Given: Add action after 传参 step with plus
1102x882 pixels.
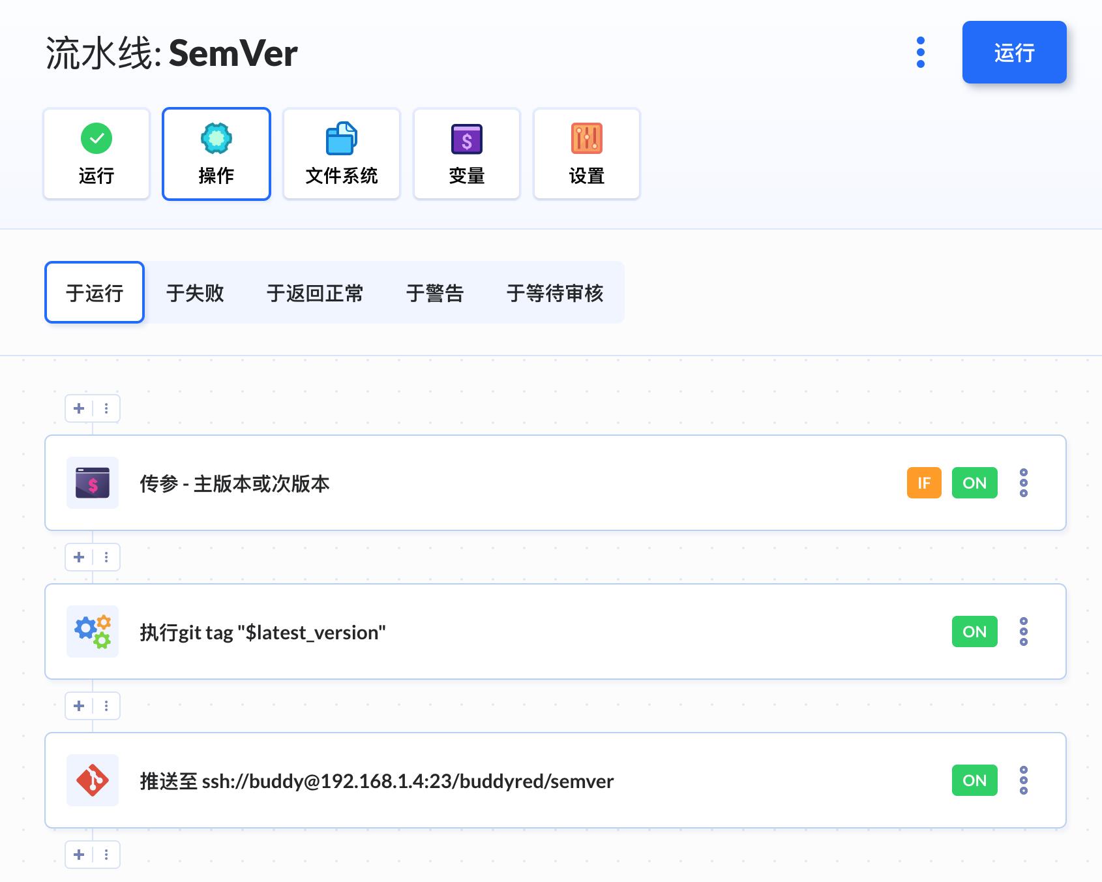Looking at the screenshot, I should (79, 557).
